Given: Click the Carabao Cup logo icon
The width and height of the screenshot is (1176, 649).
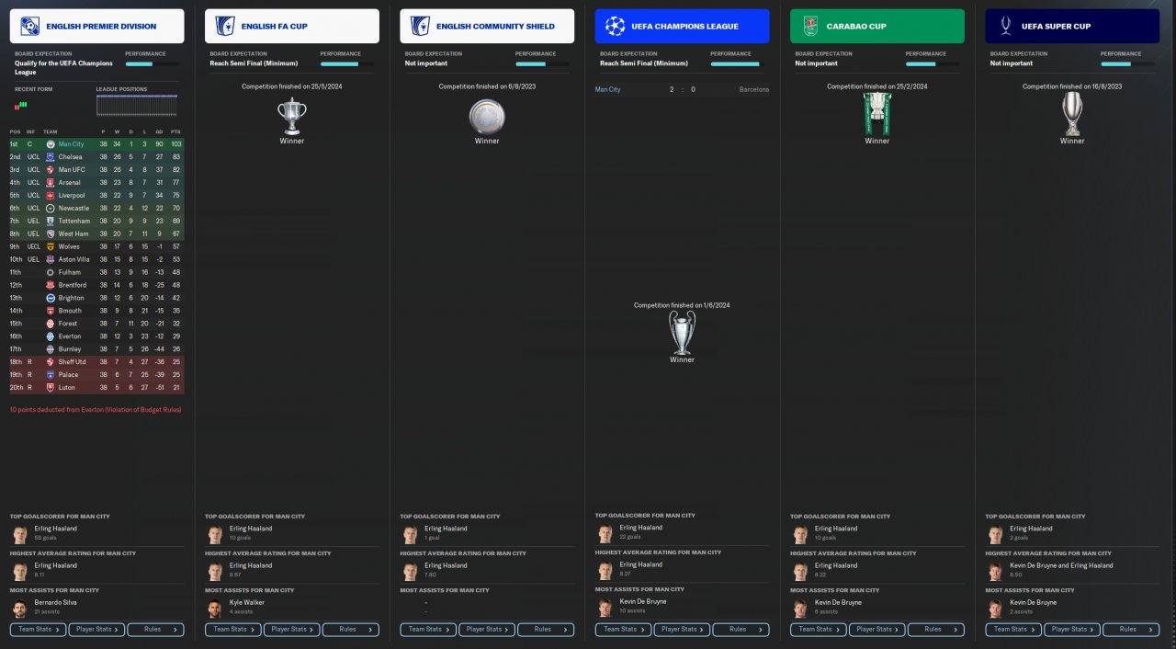Looking at the screenshot, I should [x=810, y=26].
